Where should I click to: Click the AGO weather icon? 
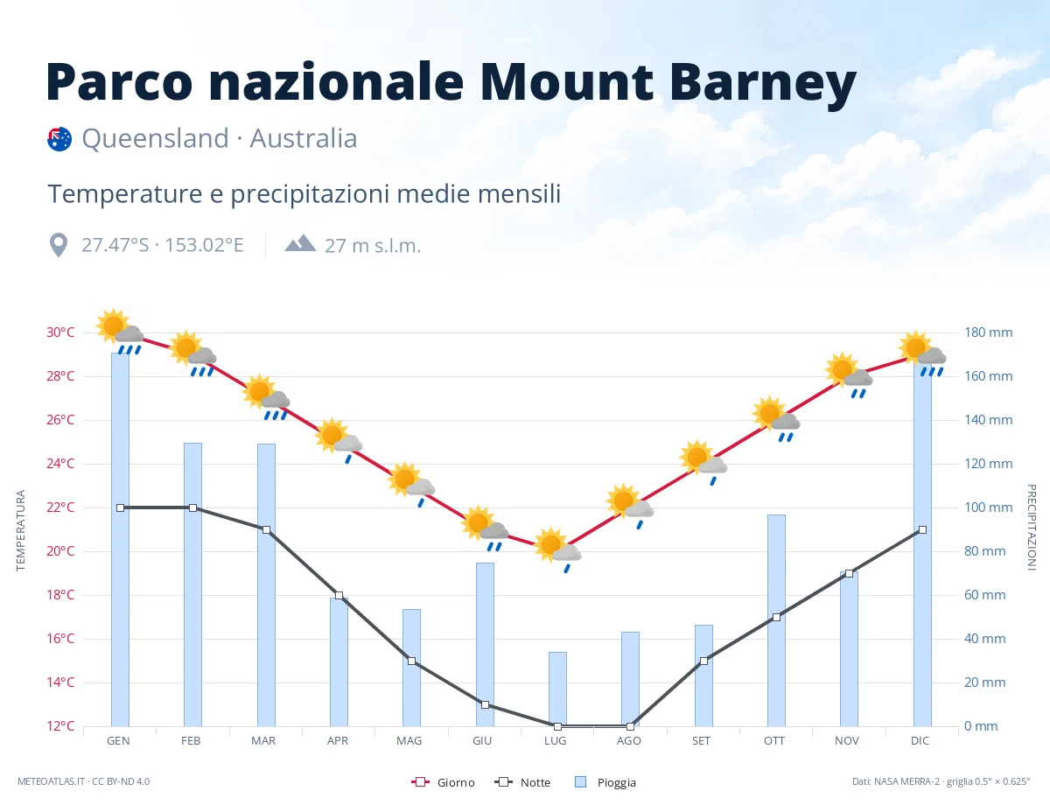click(x=630, y=506)
